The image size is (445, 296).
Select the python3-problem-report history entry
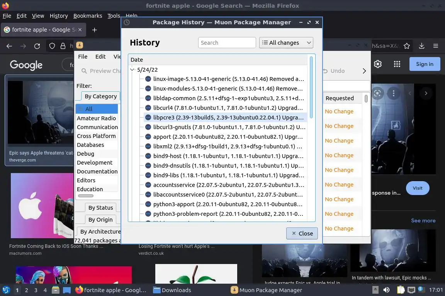tap(225, 214)
